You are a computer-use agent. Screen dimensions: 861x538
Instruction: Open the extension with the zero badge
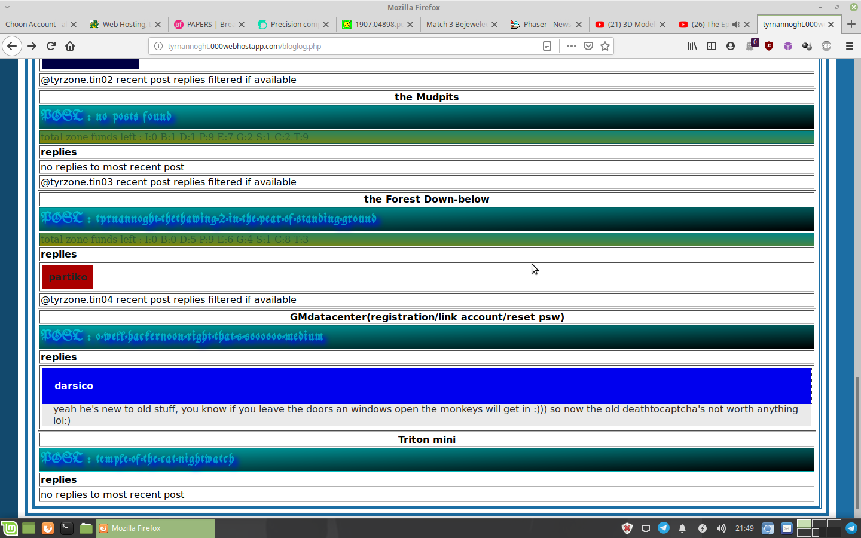pos(751,45)
